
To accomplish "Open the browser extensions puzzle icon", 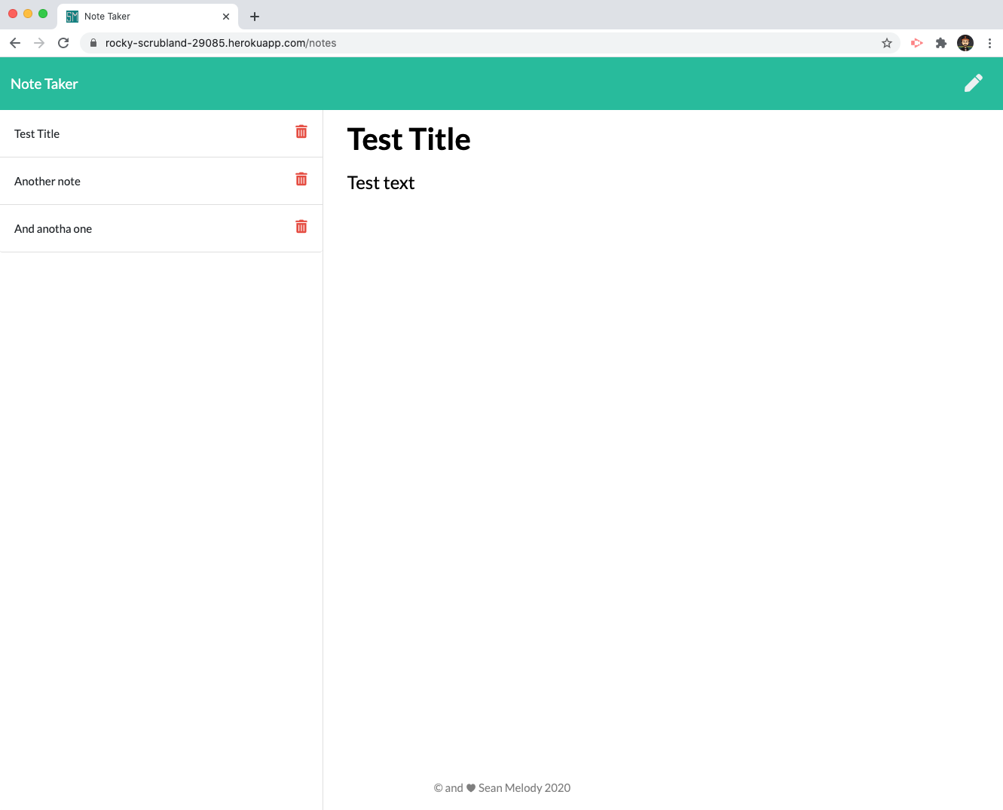I will [940, 43].
